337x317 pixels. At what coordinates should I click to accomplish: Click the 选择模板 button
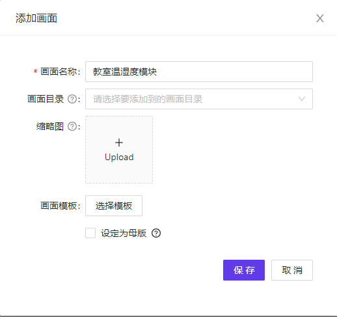pos(114,206)
